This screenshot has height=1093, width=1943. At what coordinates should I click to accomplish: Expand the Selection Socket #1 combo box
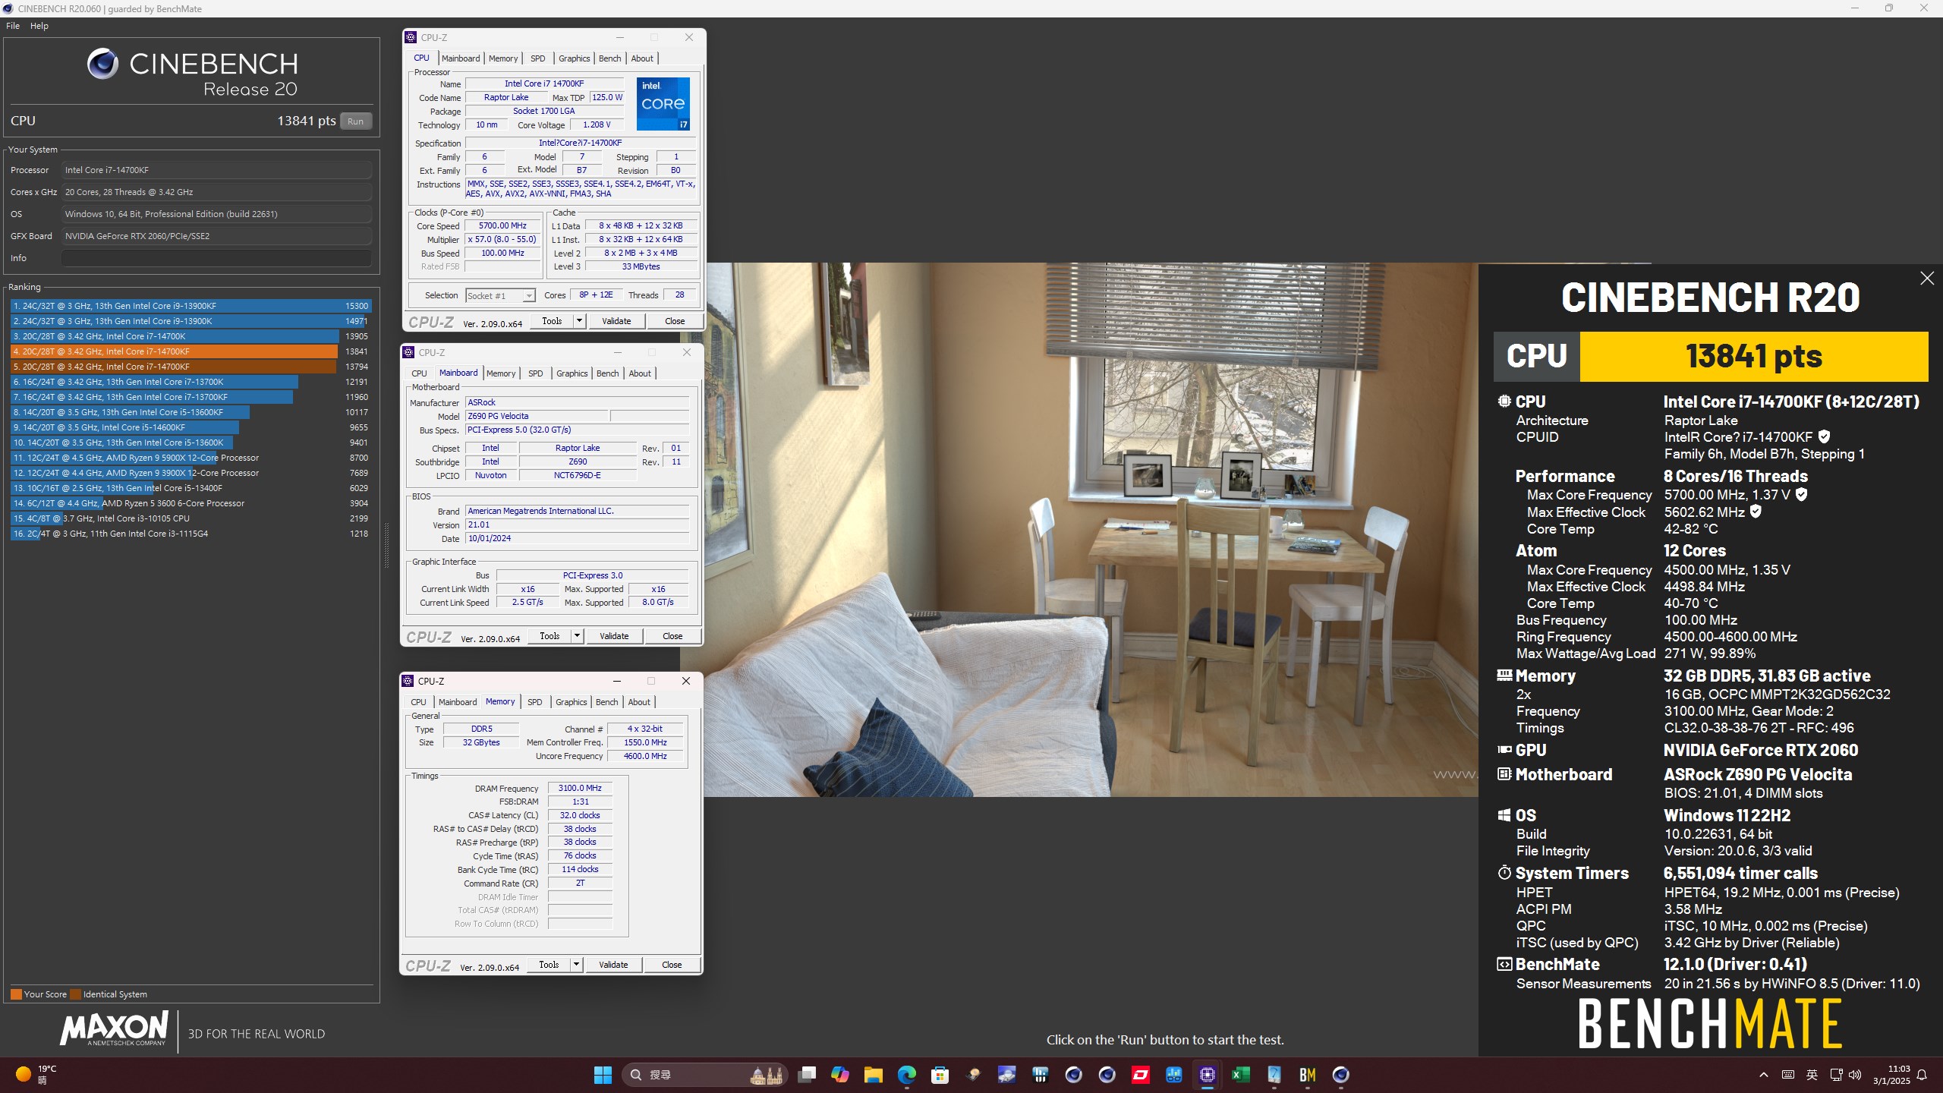pos(500,295)
